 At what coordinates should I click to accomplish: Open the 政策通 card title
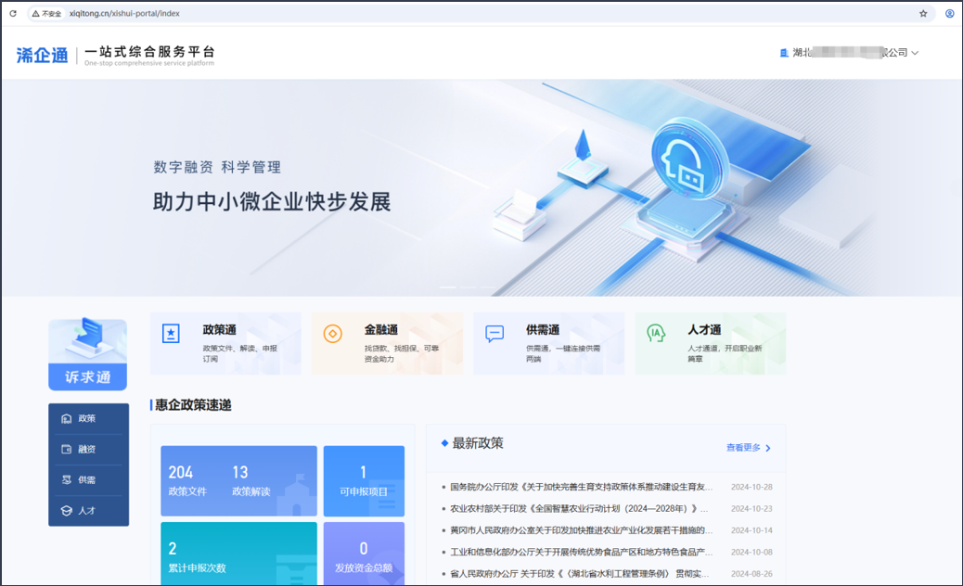point(219,329)
